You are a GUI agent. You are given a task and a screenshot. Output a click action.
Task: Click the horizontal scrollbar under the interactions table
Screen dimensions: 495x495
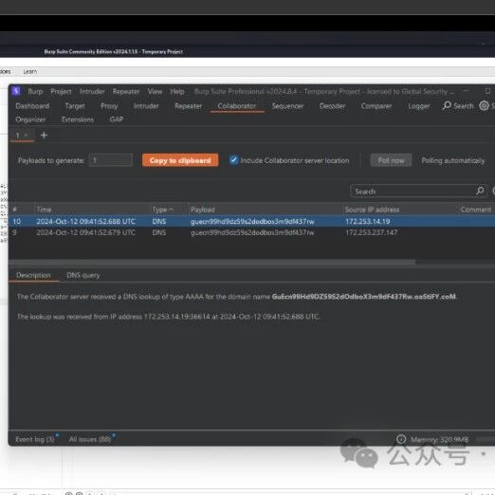pos(211,262)
